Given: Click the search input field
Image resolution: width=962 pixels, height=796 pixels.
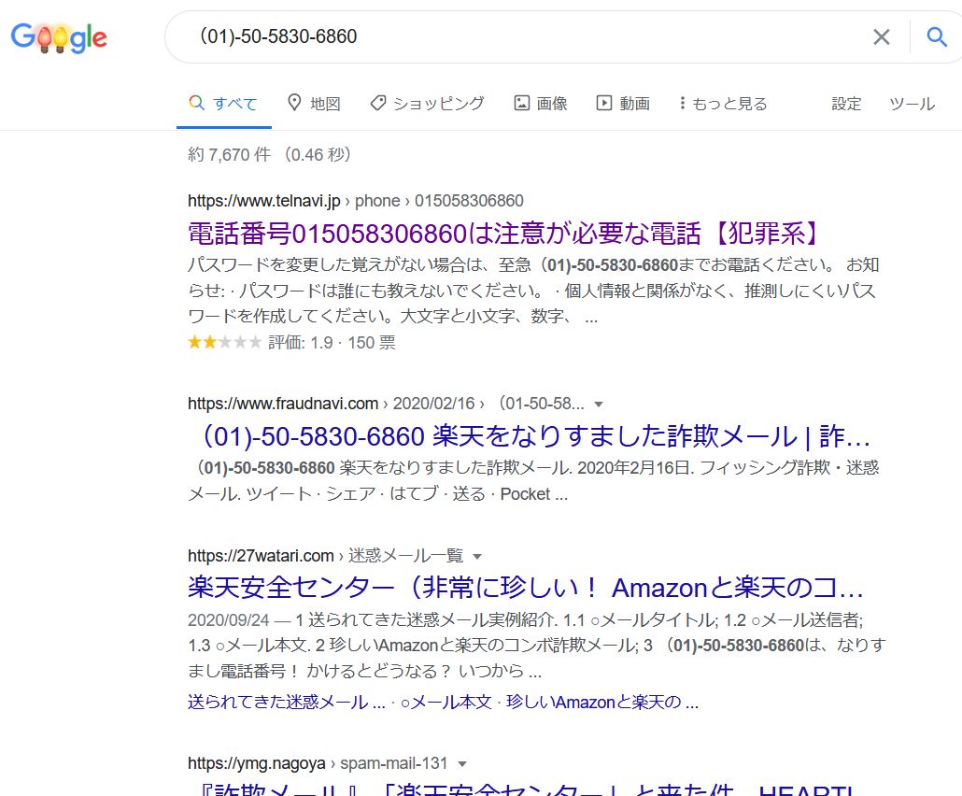Looking at the screenshot, I should click(528, 36).
